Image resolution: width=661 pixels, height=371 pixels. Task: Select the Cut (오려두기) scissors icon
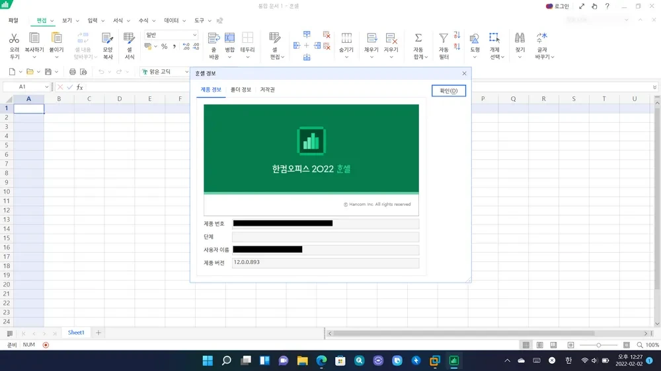click(x=15, y=38)
